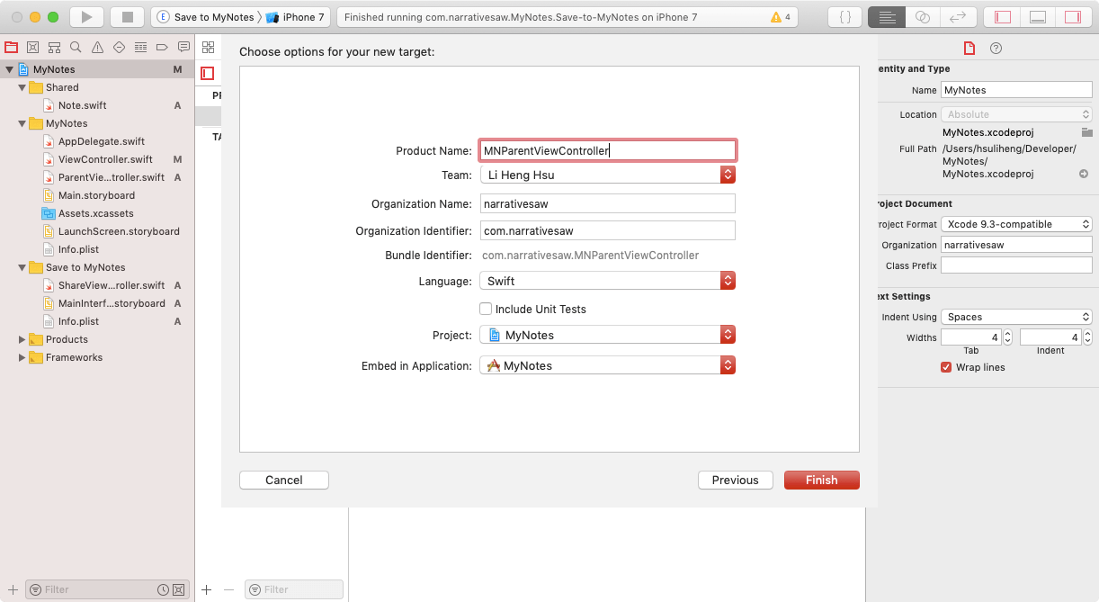
Task: Reveal the project full path in Finder
Action: pos(1084,174)
